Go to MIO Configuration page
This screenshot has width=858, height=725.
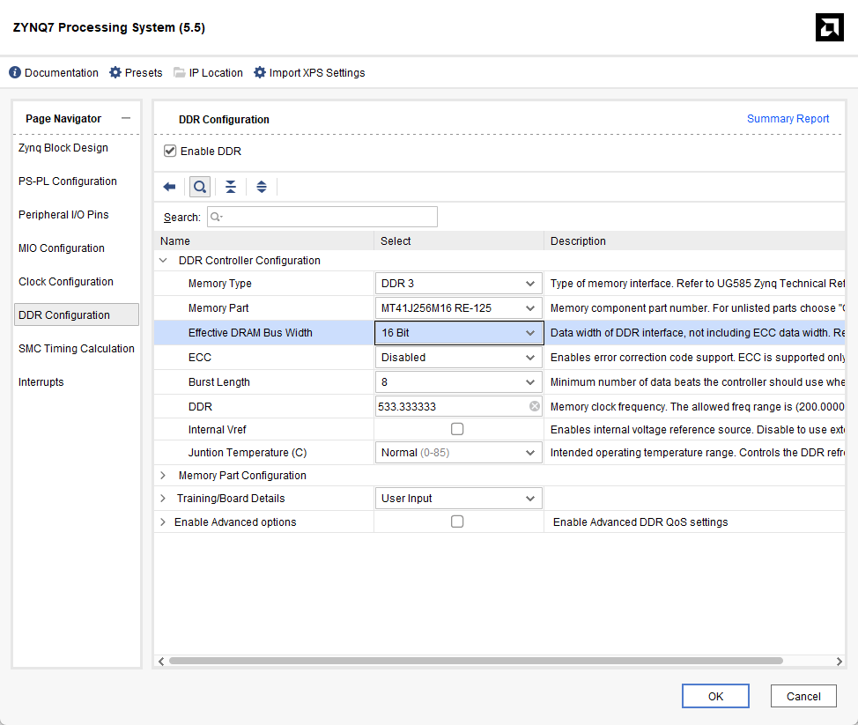click(62, 248)
